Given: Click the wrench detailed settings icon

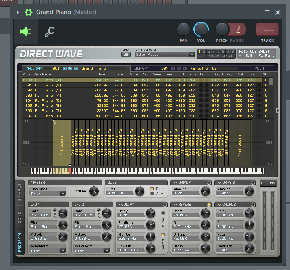Looking at the screenshot, I should (50, 32).
